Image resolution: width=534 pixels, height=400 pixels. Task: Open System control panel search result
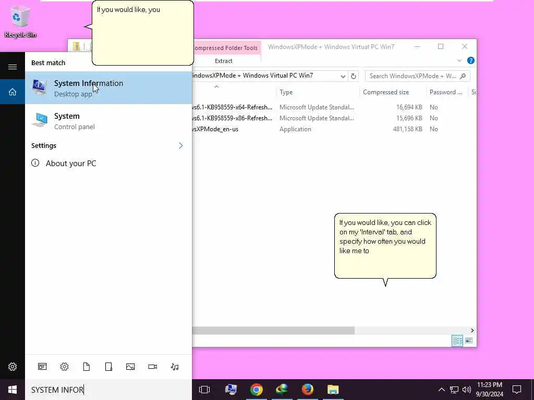coord(108,121)
